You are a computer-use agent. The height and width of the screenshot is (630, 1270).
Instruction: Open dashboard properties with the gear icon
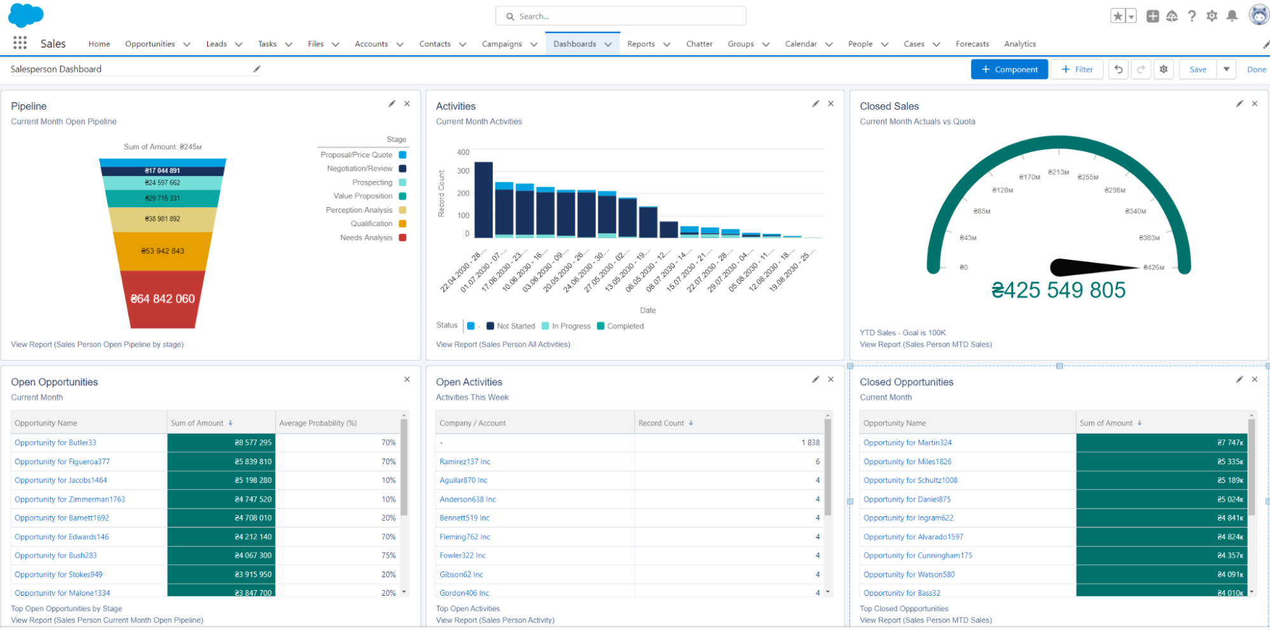tap(1163, 69)
